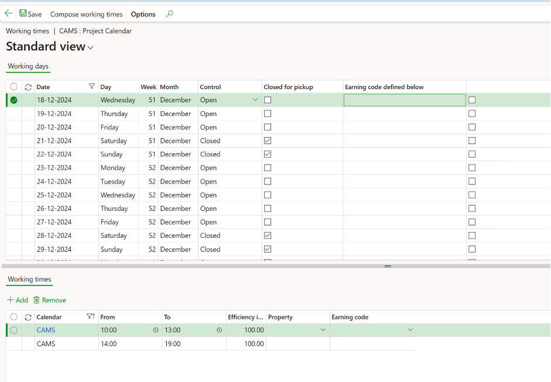
Task: Expand the Standard view selector
Action: [x=90, y=47]
